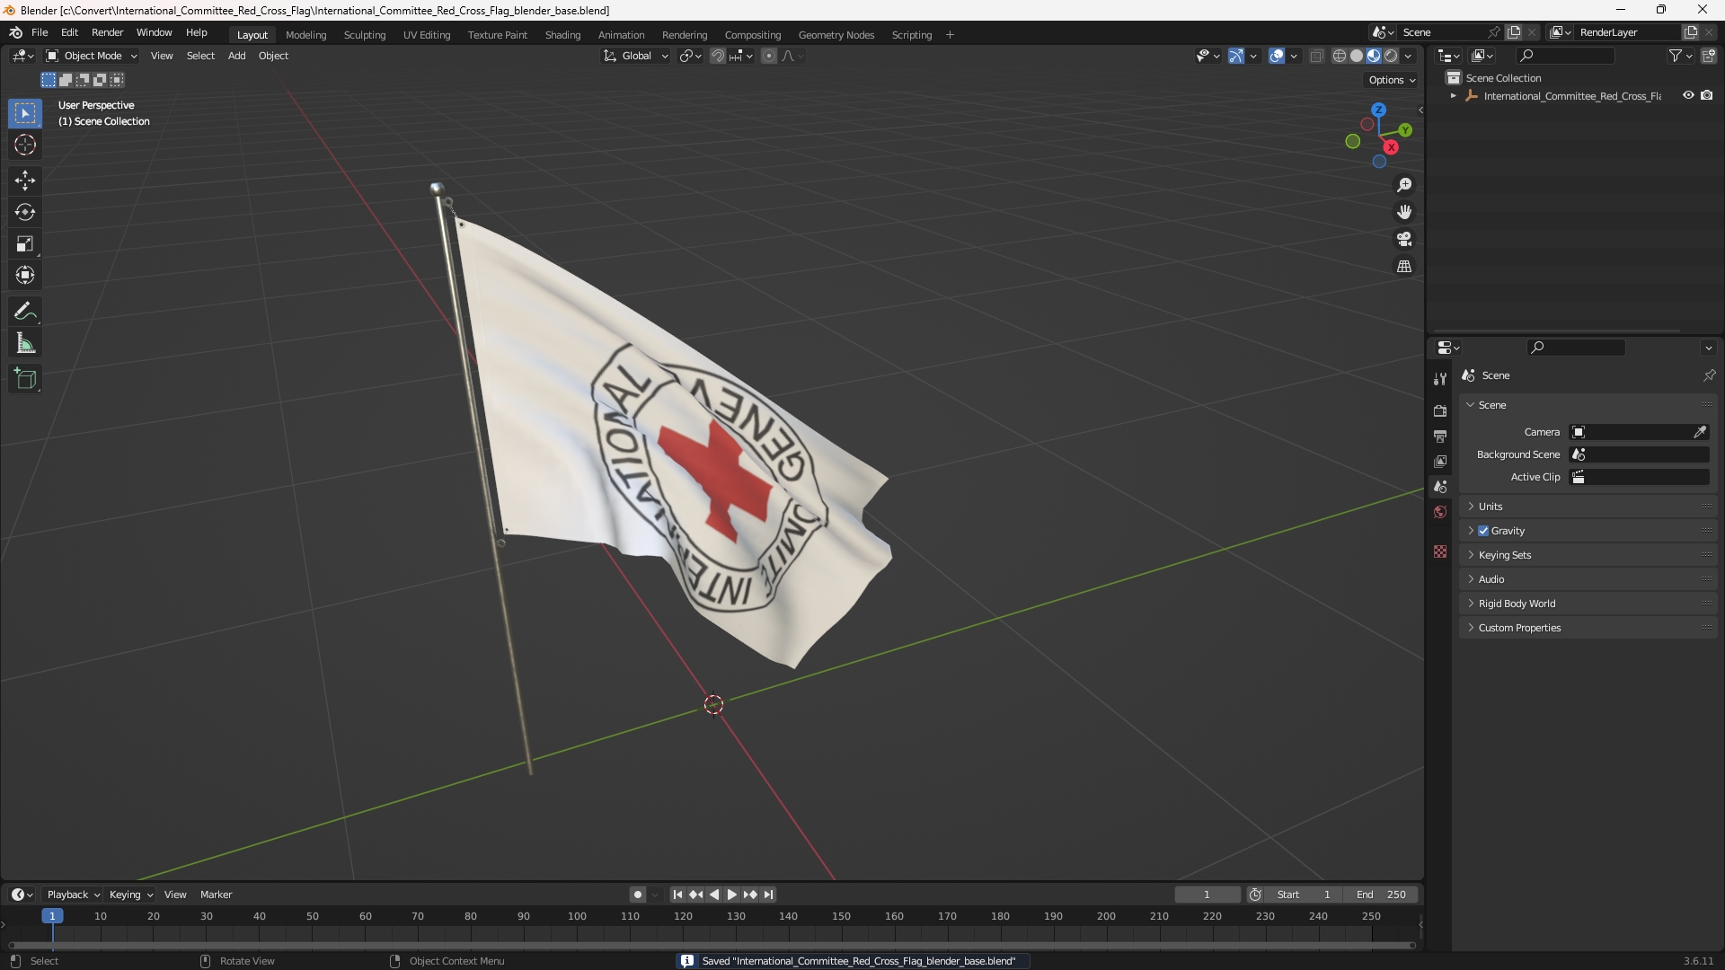Click the timeline horizontal scrollbar
This screenshot has width=1725, height=970.
pyautogui.click(x=712, y=945)
